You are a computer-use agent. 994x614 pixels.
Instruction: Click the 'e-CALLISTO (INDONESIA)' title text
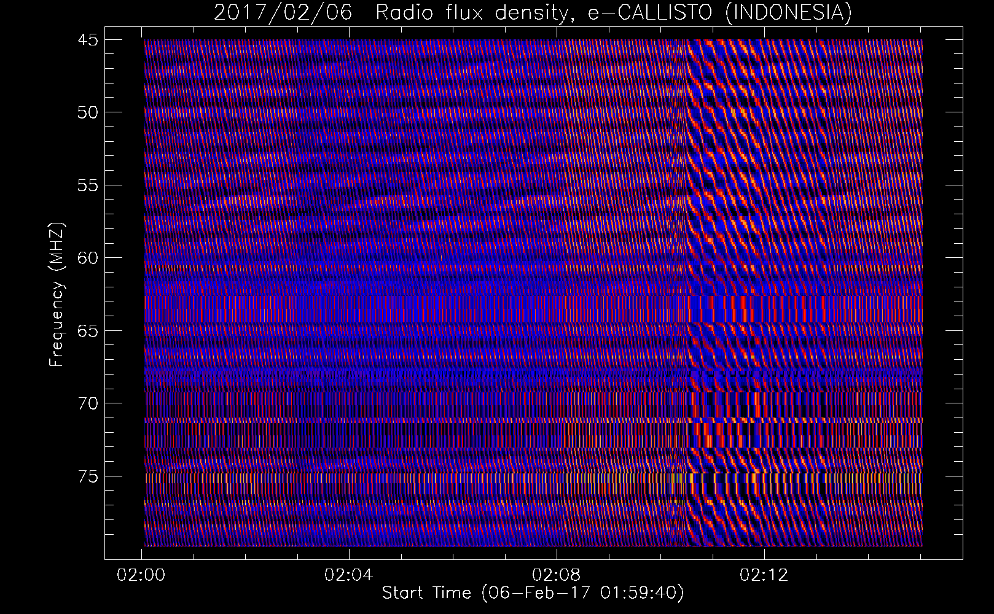720,12
